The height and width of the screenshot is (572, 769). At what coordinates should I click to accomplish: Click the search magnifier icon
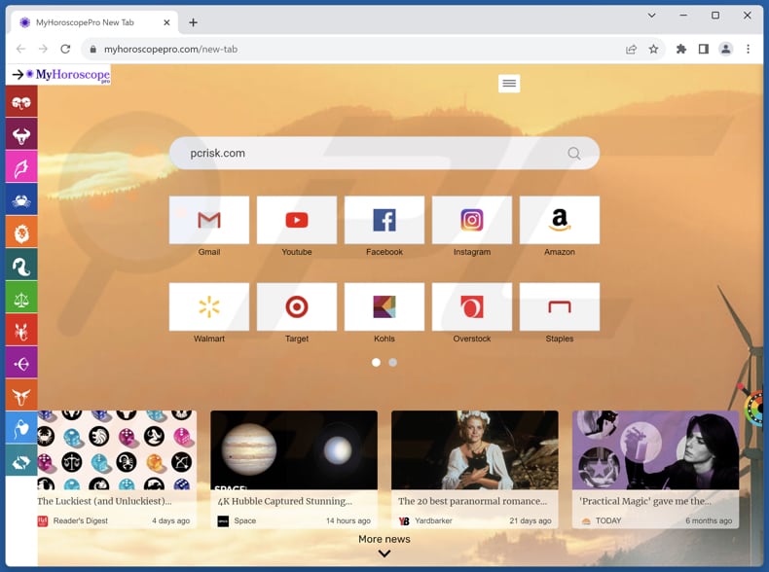pyautogui.click(x=573, y=154)
